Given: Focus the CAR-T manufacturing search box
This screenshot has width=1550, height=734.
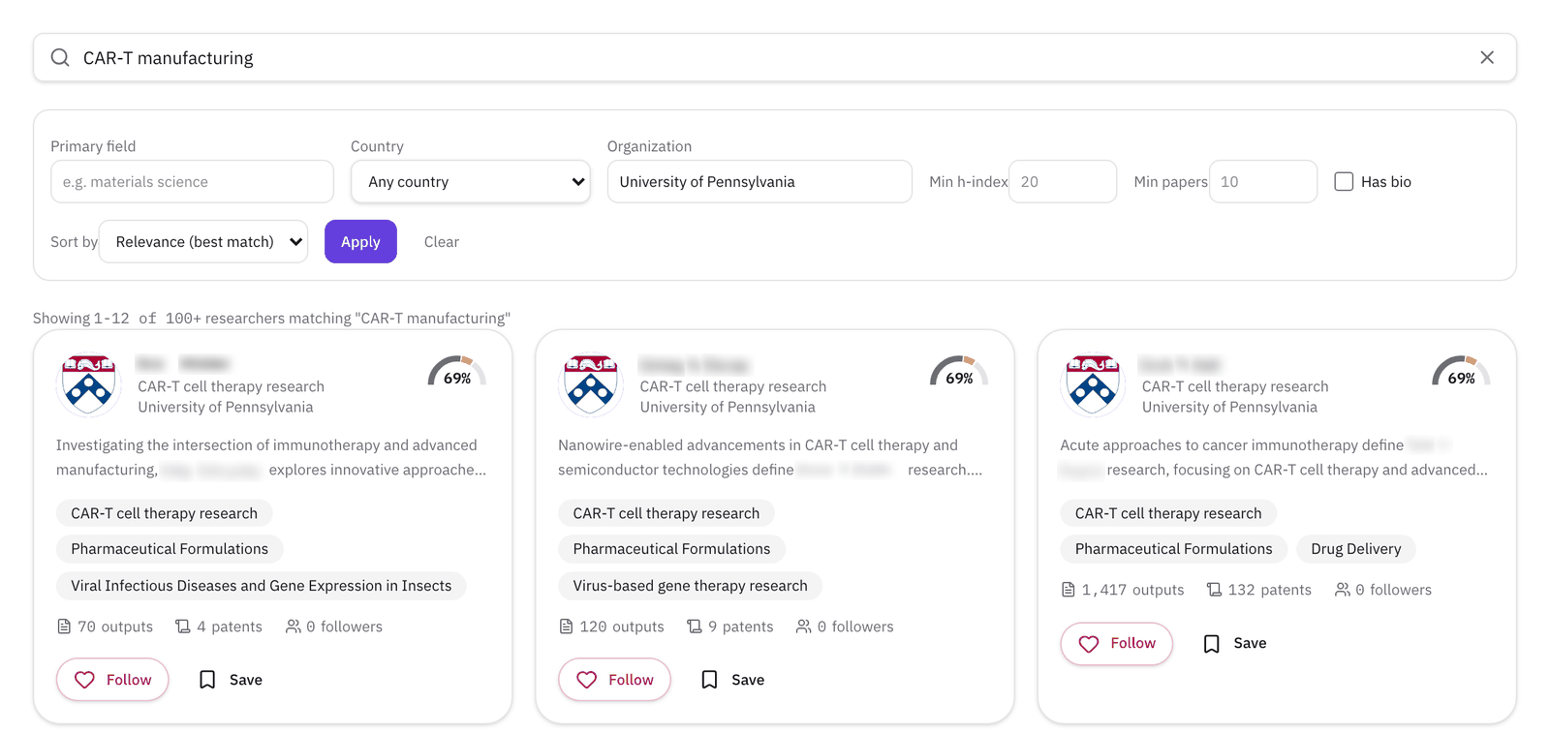Looking at the screenshot, I should tap(775, 58).
